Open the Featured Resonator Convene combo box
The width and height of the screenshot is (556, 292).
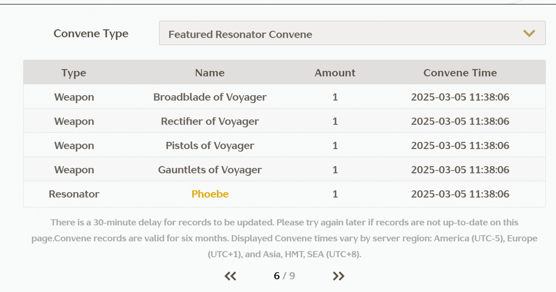(x=352, y=33)
